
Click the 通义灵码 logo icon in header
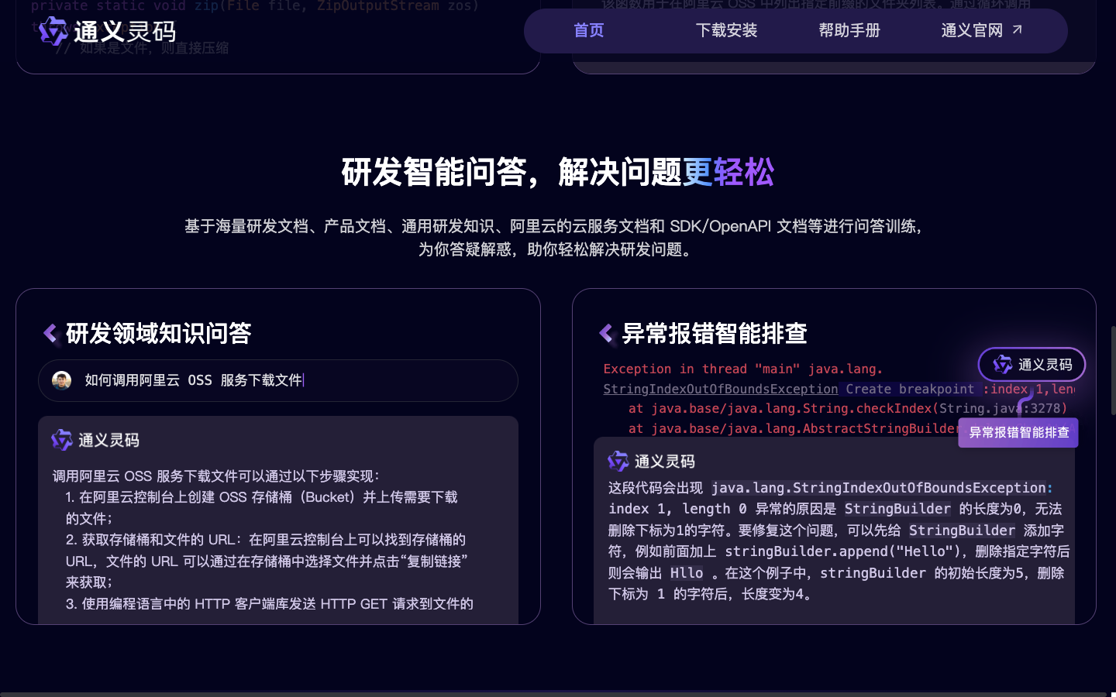[53, 31]
